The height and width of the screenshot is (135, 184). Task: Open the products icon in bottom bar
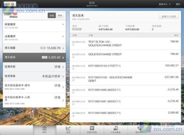tap(116, 130)
